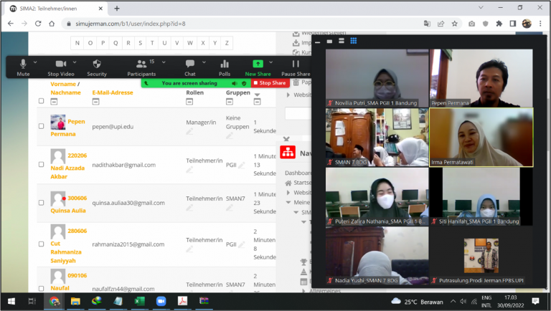The height and width of the screenshot is (311, 551).
Task: Open a new browser tab
Action: coord(117,9)
